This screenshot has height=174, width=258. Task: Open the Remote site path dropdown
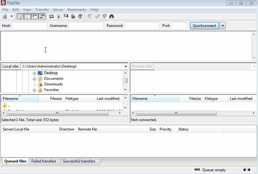point(254,66)
